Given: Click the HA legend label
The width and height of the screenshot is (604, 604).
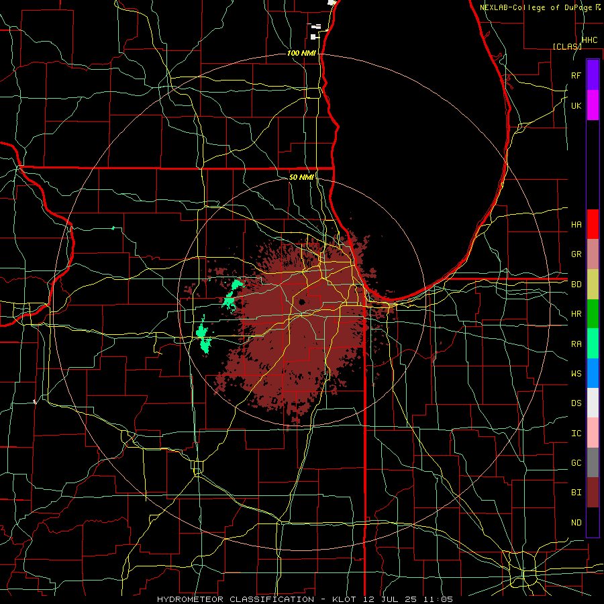Looking at the screenshot, I should [576, 224].
